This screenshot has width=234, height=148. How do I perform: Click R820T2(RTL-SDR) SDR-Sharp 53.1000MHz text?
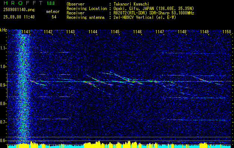[x=154, y=13]
